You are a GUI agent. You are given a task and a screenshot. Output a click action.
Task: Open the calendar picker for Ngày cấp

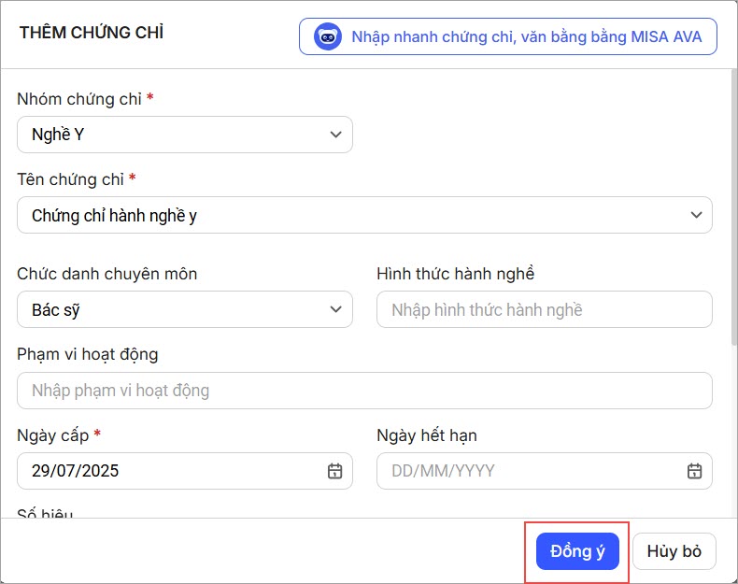pos(334,471)
